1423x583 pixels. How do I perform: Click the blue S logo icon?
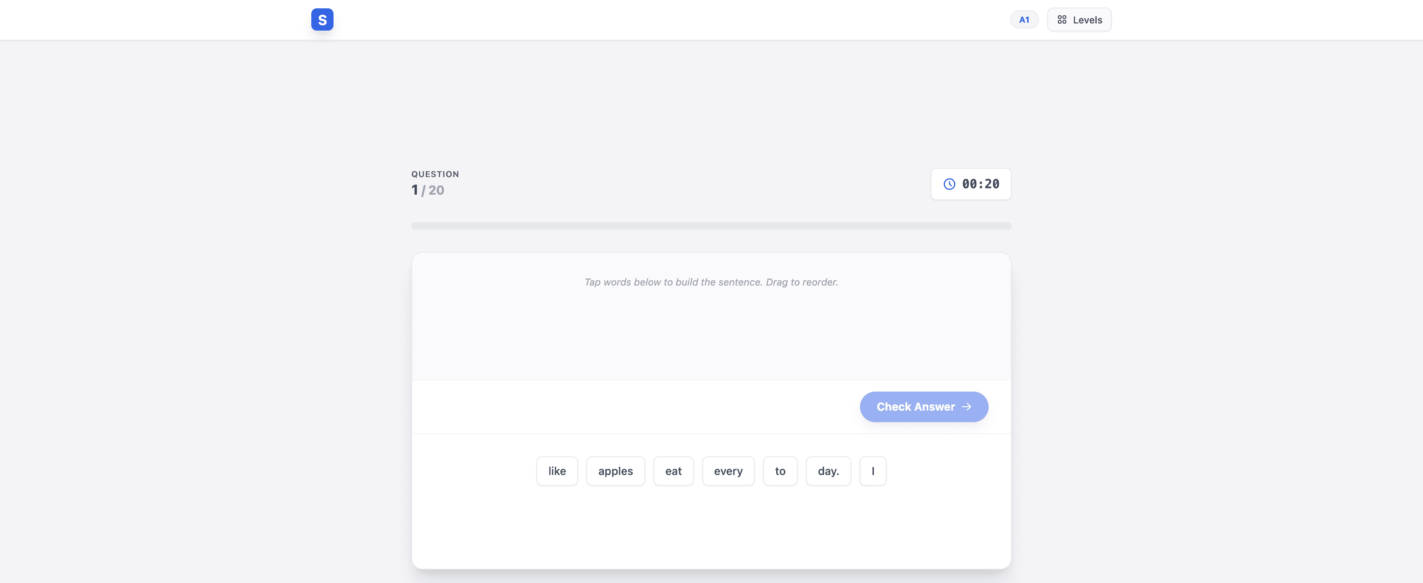coord(322,19)
